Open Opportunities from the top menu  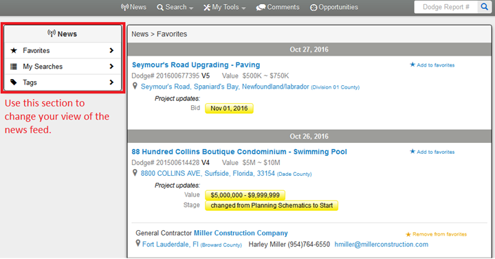point(334,8)
